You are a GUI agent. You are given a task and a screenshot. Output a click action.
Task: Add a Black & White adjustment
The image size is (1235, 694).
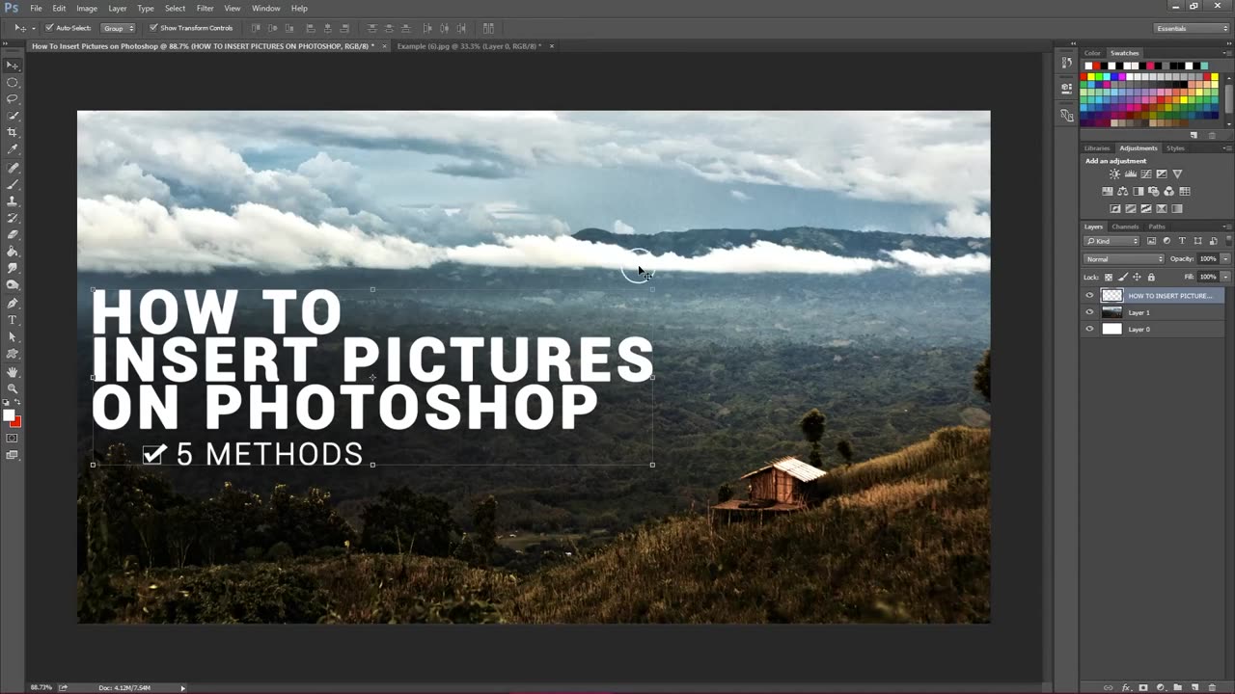tap(1139, 192)
